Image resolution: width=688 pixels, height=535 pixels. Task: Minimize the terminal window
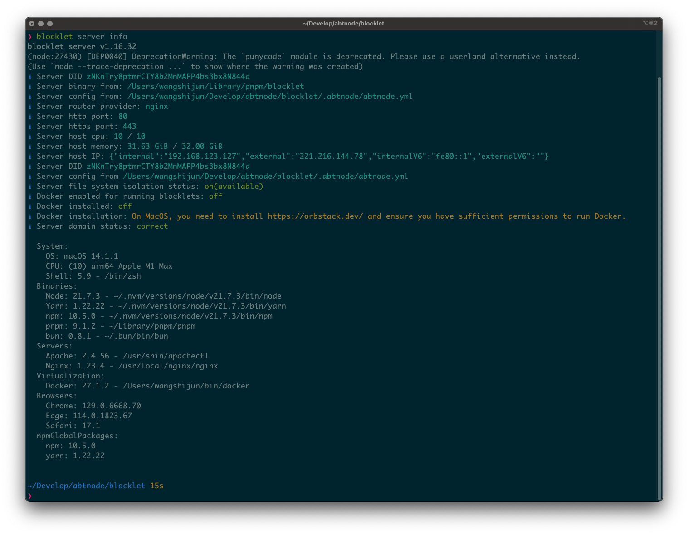pos(41,24)
